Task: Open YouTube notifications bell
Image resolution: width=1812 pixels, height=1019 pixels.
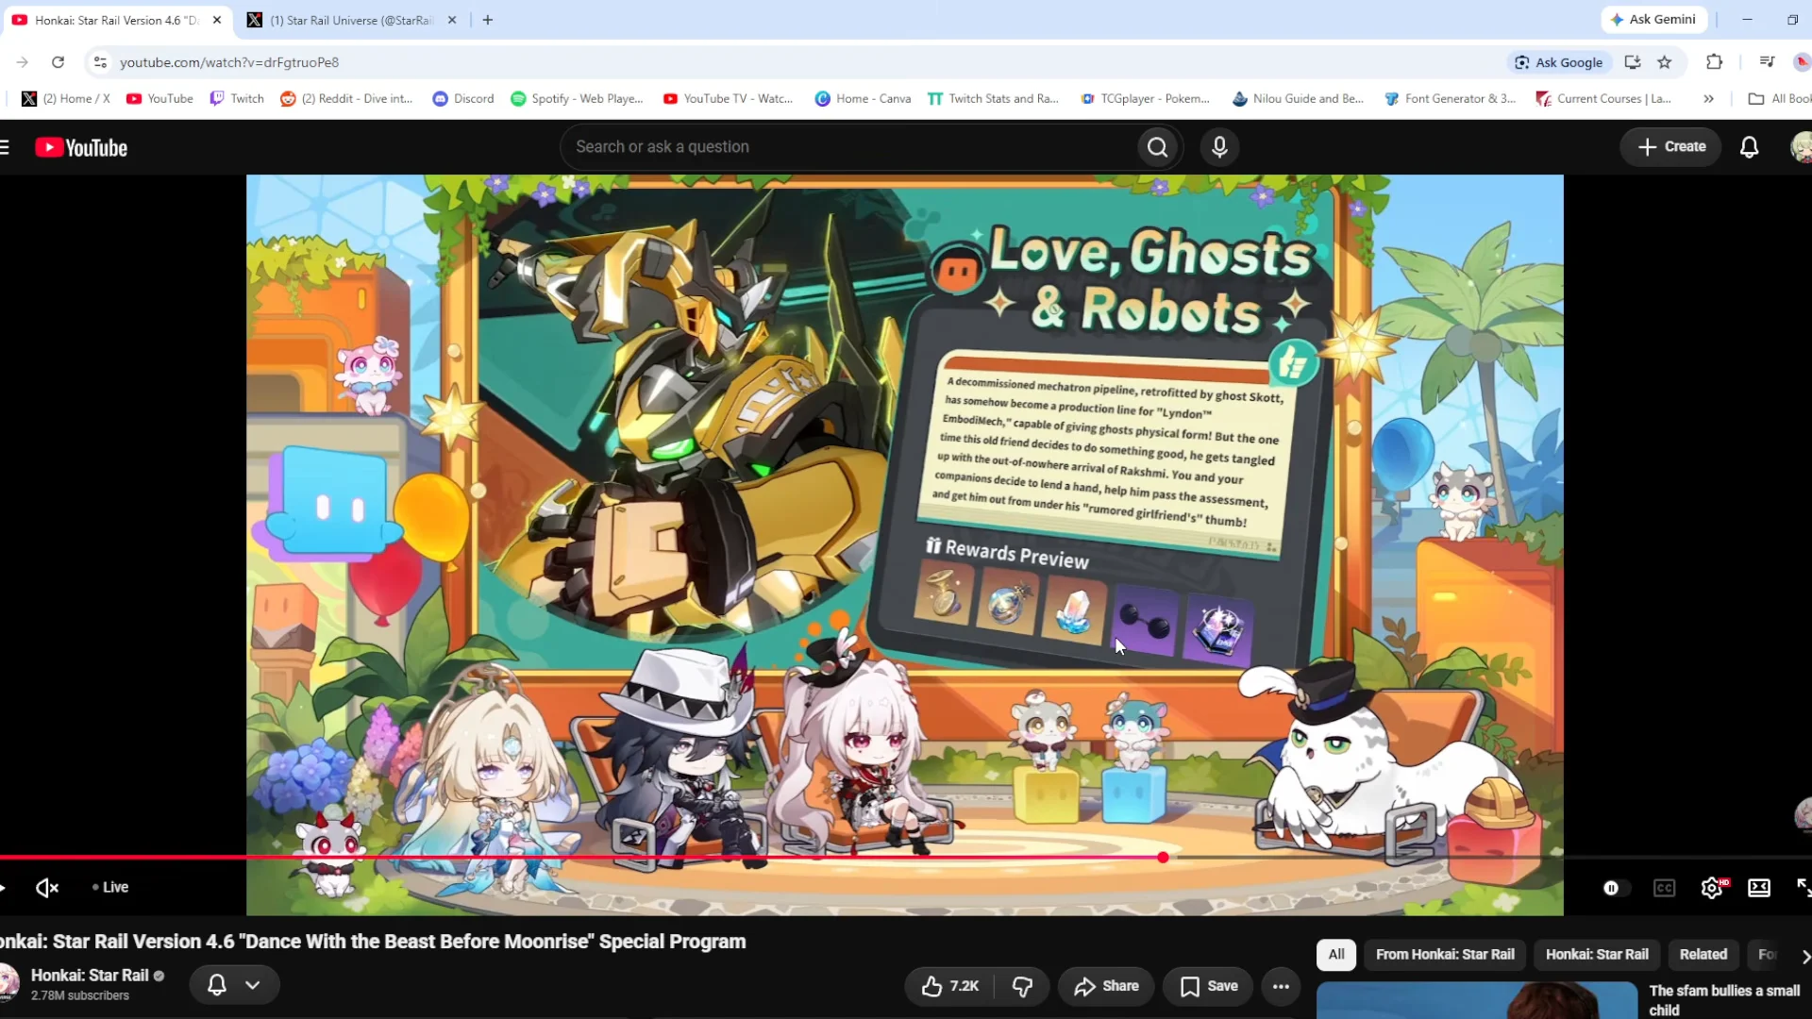Action: point(1749,147)
